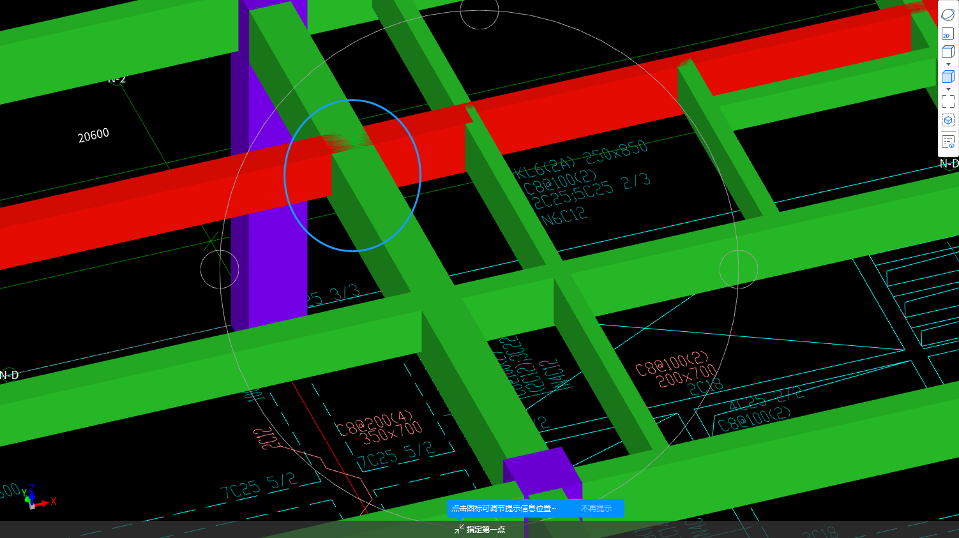Screen dimensions: 959x538
Task: Select the wireframe cube view icon
Action: point(948,52)
